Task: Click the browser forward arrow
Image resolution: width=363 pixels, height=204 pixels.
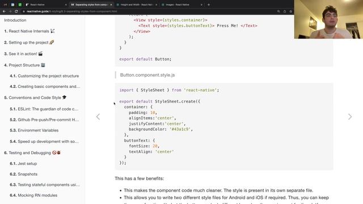Action: (x=10, y=11)
